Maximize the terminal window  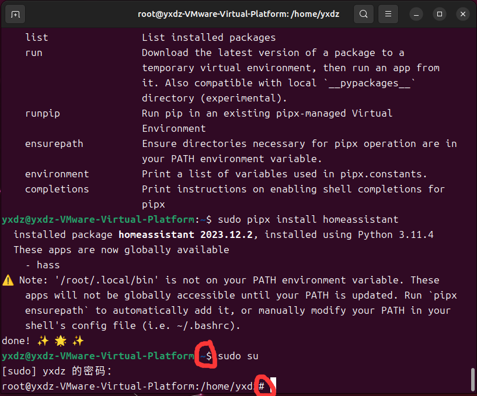[x=440, y=14]
